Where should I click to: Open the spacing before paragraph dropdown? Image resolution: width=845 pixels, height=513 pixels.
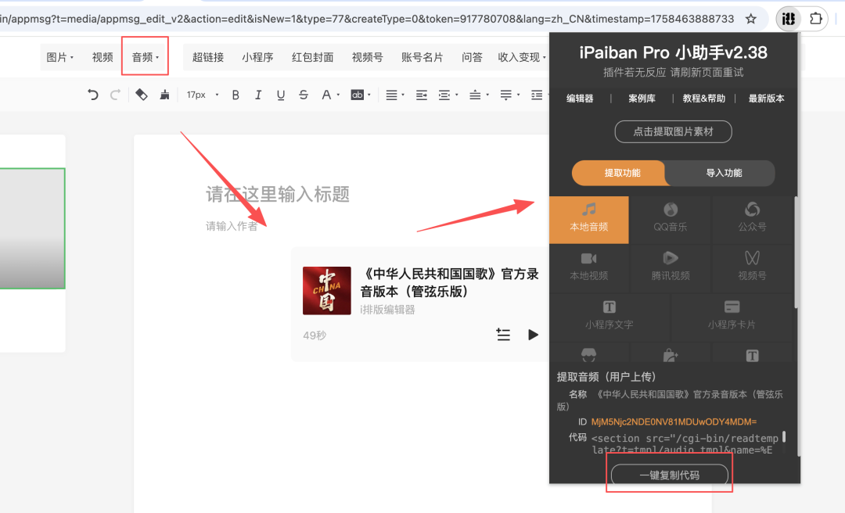click(x=479, y=95)
